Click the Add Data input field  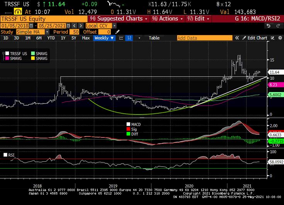(205, 38)
